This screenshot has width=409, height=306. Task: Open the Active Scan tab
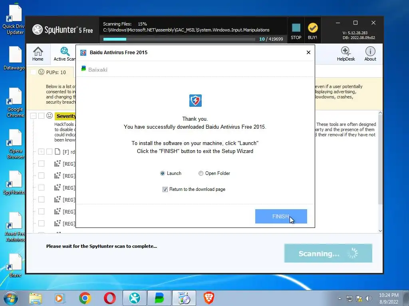(x=64, y=54)
